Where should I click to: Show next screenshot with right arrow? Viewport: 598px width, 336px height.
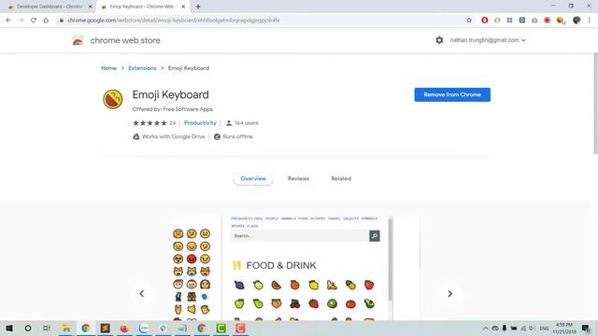(450, 294)
